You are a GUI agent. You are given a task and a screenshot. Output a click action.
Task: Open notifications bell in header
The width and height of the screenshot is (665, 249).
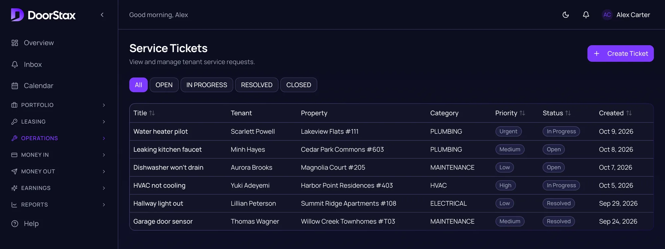[586, 15]
